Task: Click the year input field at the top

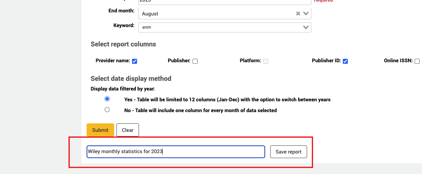Action: coord(224,2)
